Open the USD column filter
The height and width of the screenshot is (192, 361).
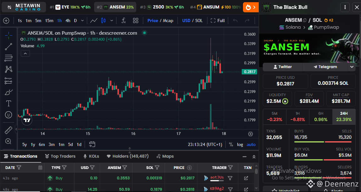[92, 168]
